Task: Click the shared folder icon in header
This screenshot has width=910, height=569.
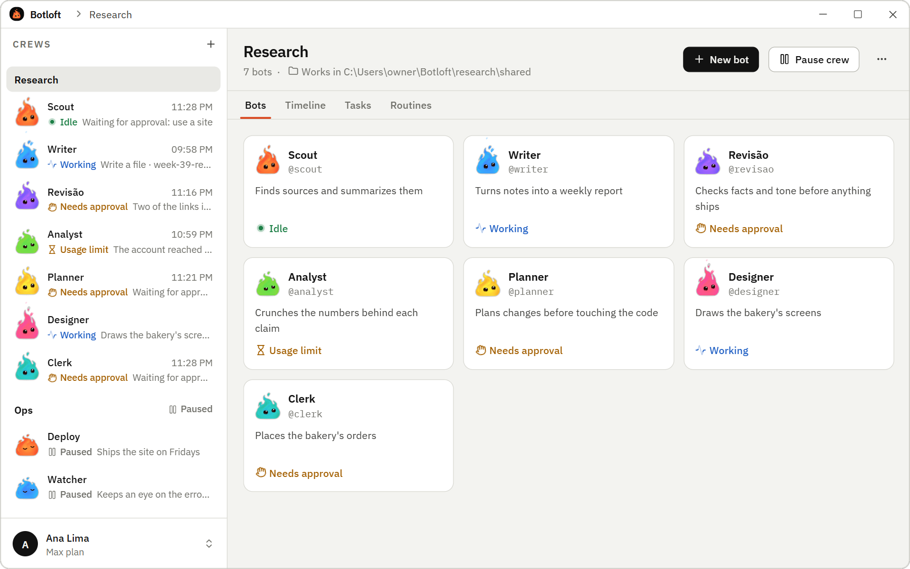Action: (x=293, y=71)
